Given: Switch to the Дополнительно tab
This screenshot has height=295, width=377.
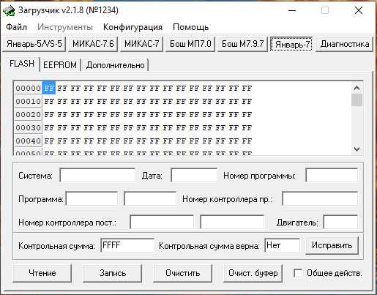Looking at the screenshot, I should pos(115,65).
